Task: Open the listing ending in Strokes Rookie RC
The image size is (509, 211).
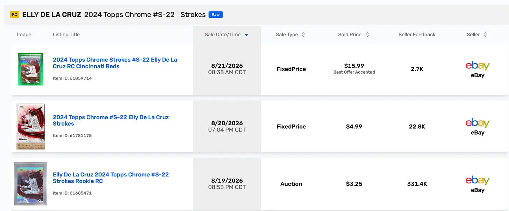Action: (111, 178)
